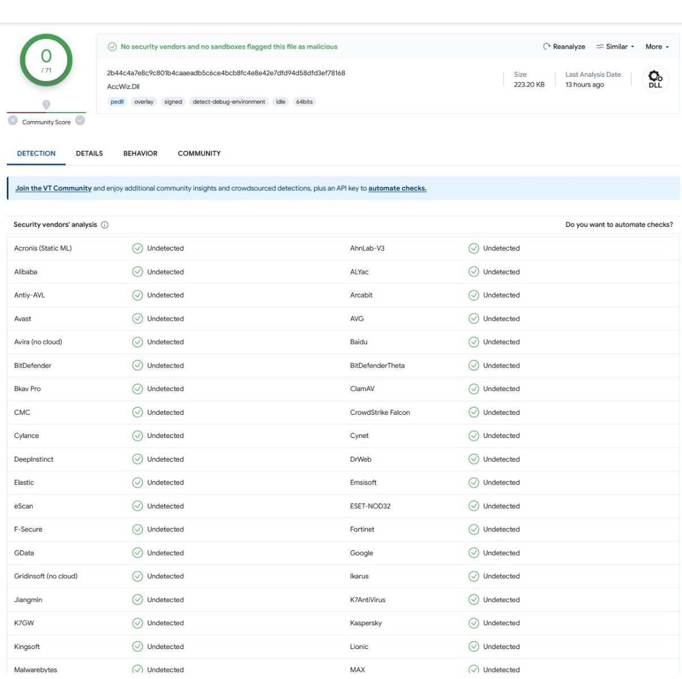Click the pedll tag
This screenshot has height=679, width=682.
point(117,102)
